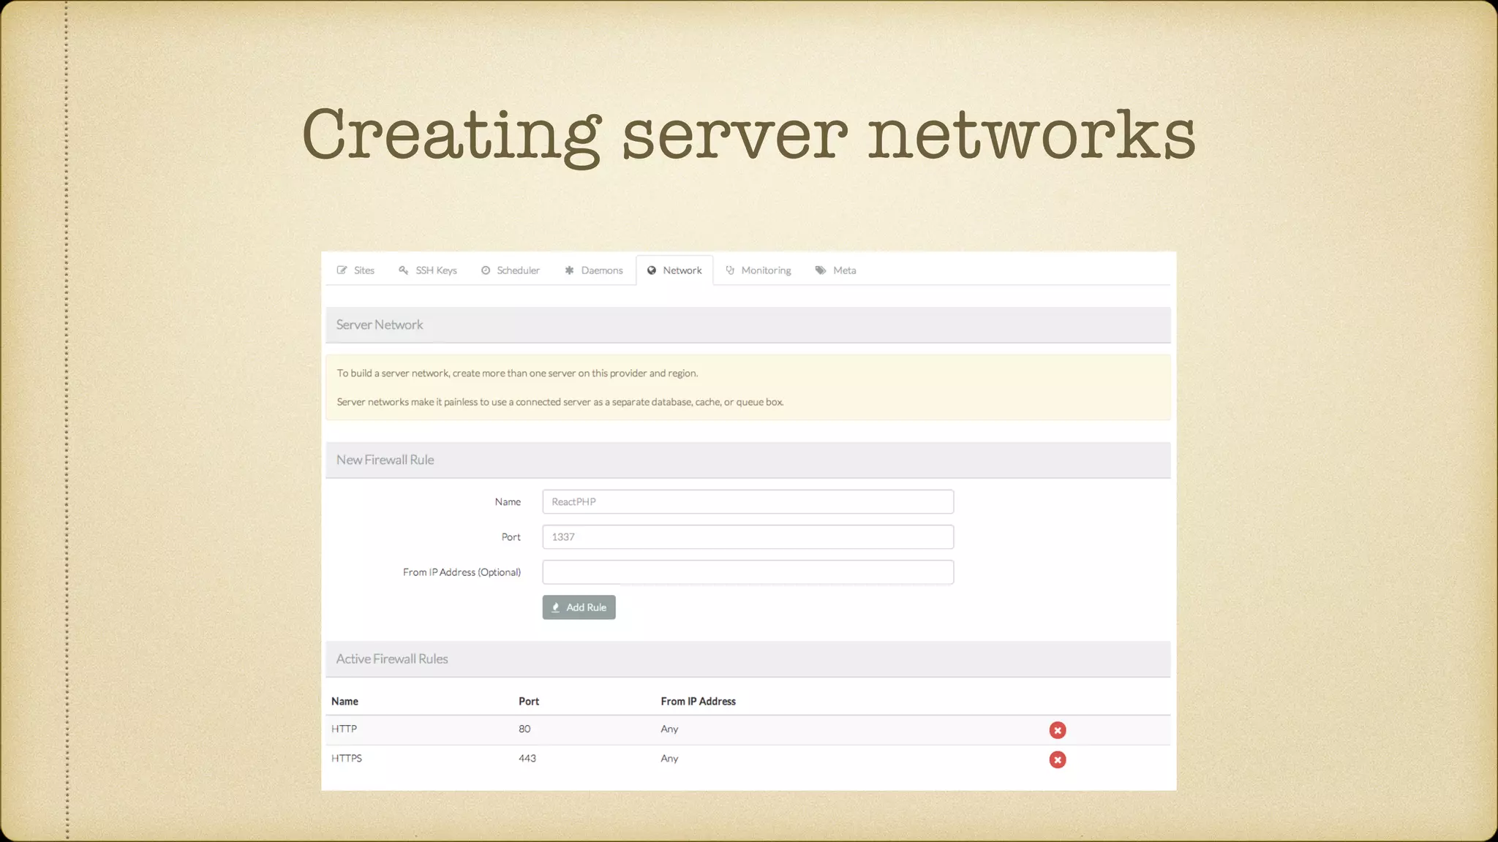Delete the HTTPS firewall rule
Screen dimensions: 1498x842
coord(1058,760)
